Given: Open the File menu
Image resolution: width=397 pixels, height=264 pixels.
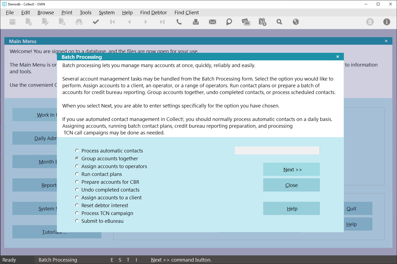Looking at the screenshot, I should (10, 12).
